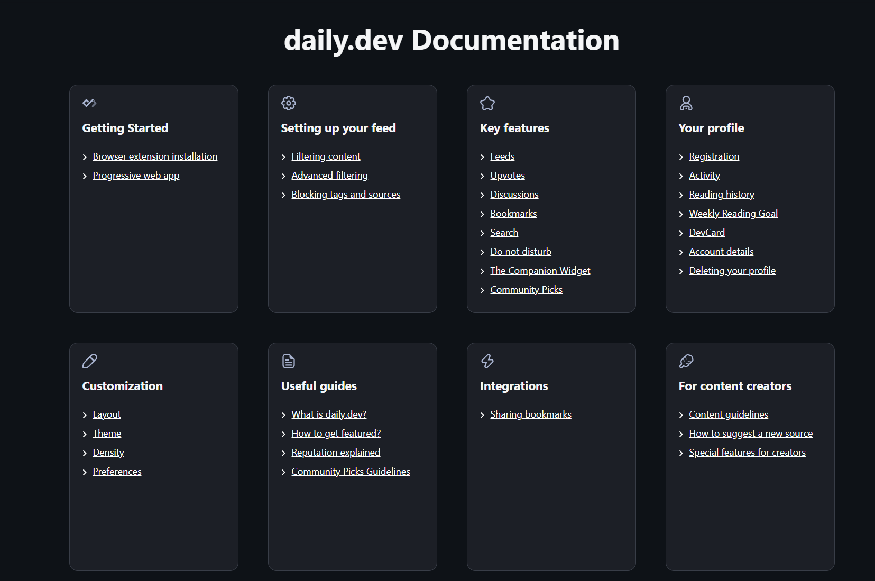Image resolution: width=875 pixels, height=581 pixels.
Task: Click the megaphone icon above For content creators
Action: [686, 361]
